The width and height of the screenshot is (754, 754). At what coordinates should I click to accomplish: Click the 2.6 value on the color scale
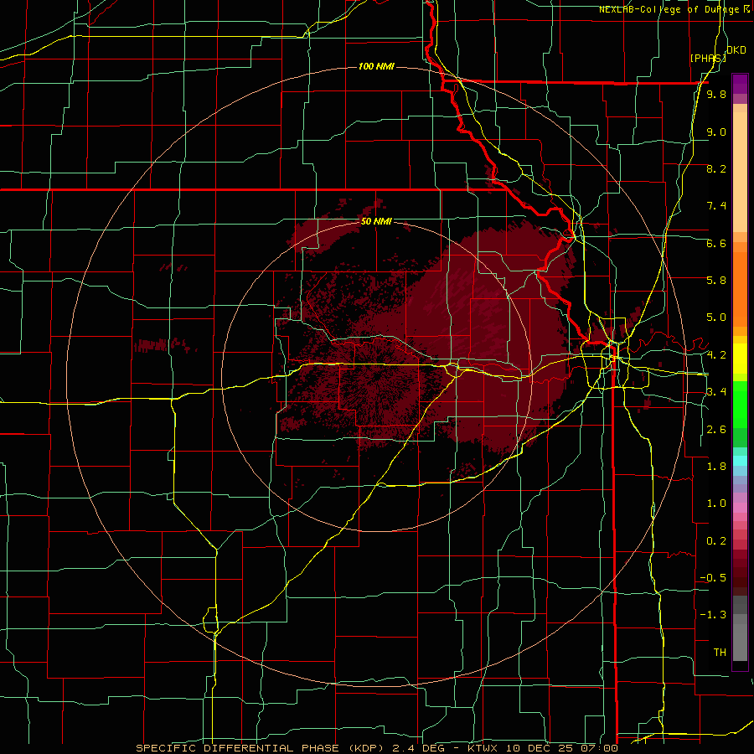click(x=716, y=430)
